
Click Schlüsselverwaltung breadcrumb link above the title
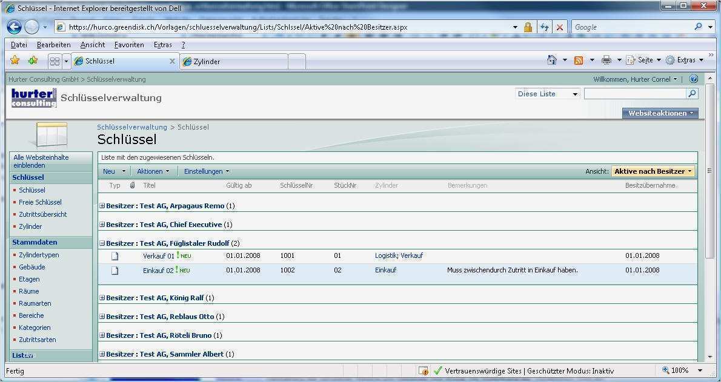click(x=132, y=127)
